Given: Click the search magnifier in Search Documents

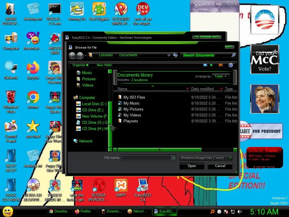Looking at the screenshot, I should pos(233,55).
